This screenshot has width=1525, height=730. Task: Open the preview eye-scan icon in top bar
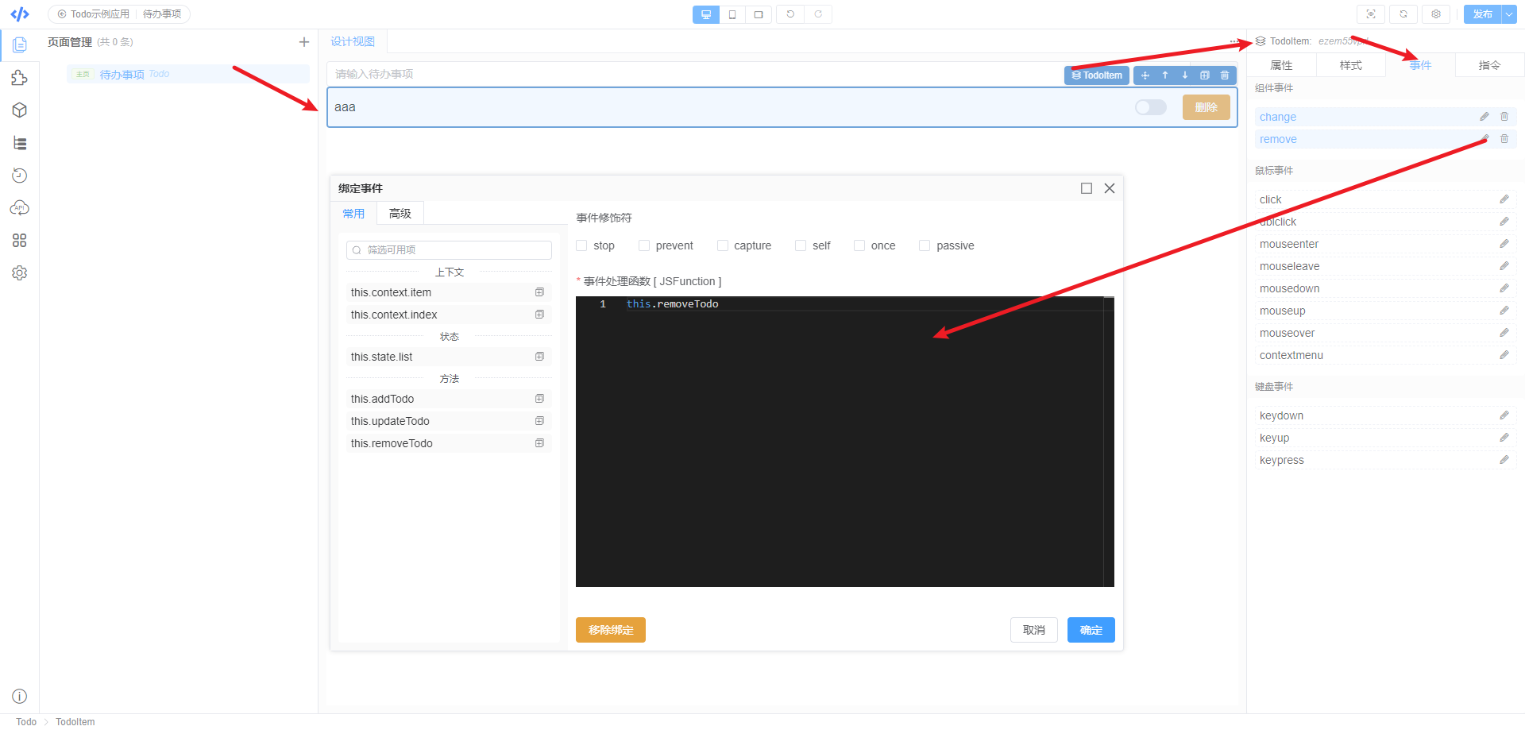1371,14
